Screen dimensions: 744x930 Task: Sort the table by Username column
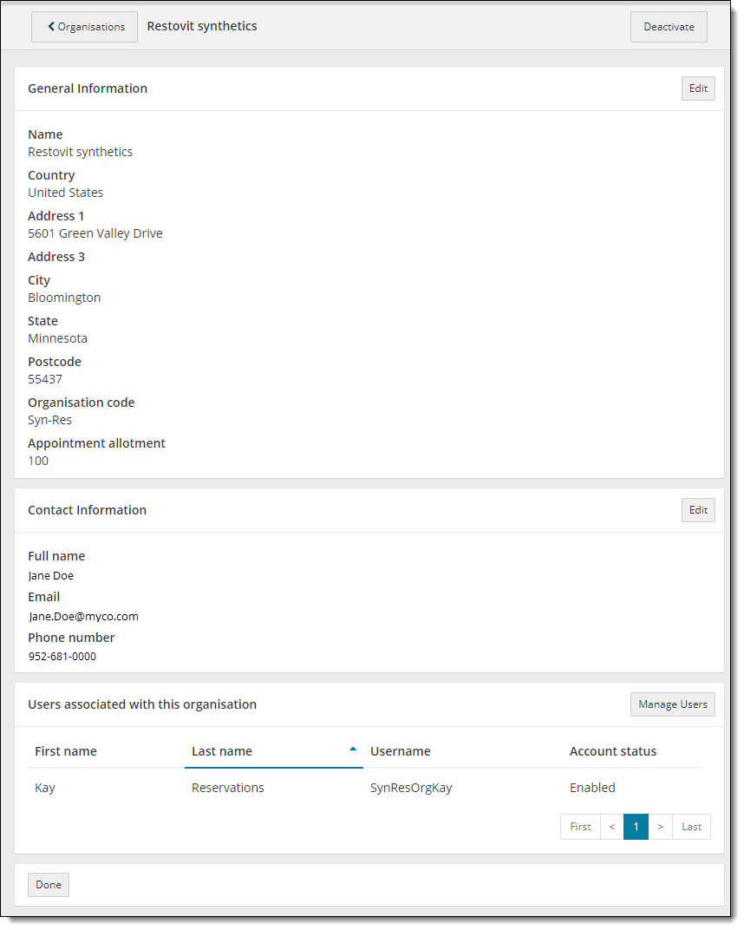[x=400, y=750]
